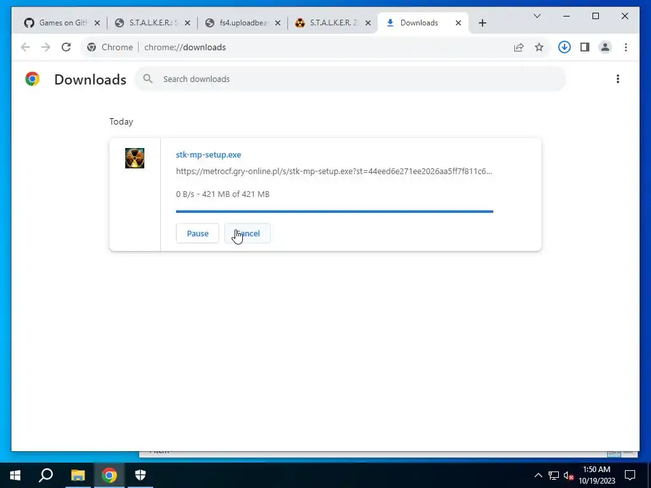Screen dimensions: 651x488
Task: Reload the current page
Action: [66, 47]
